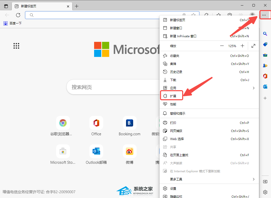Add a site with sidebar plus icon

point(265,98)
